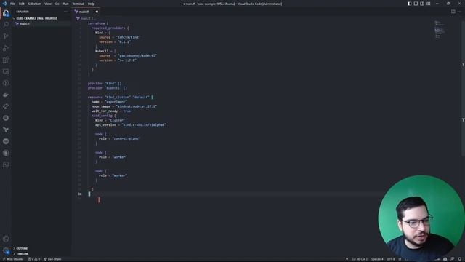This screenshot has height=262, width=465.
Task: Open the File menu
Action: click(12, 4)
